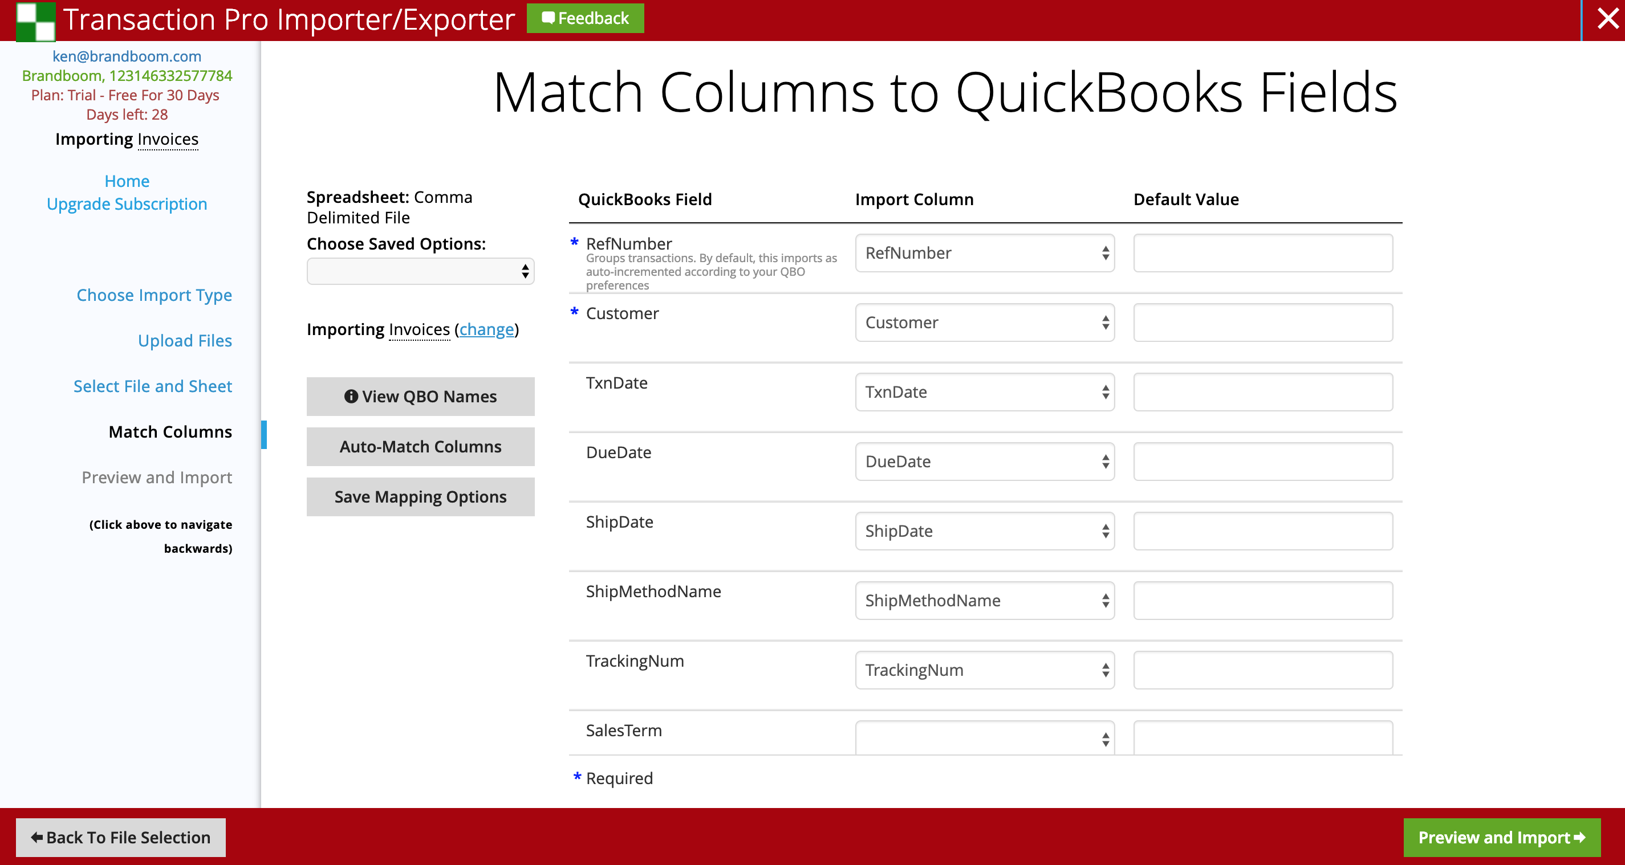Click the View QBO Names button

click(420, 397)
